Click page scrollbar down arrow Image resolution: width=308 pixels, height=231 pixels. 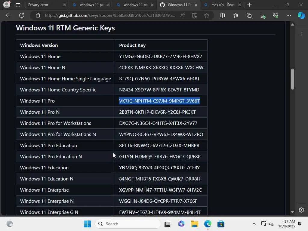point(292,212)
